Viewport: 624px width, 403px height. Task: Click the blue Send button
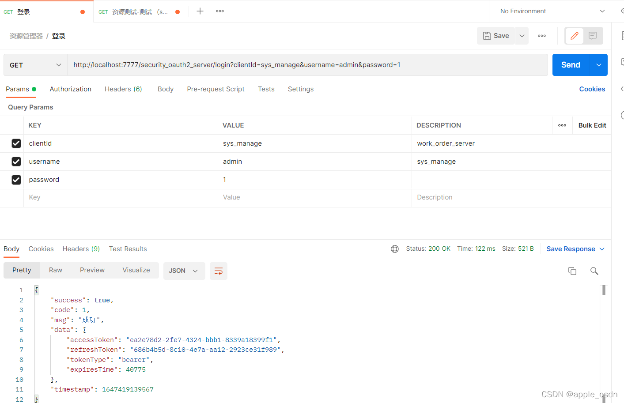pyautogui.click(x=571, y=65)
